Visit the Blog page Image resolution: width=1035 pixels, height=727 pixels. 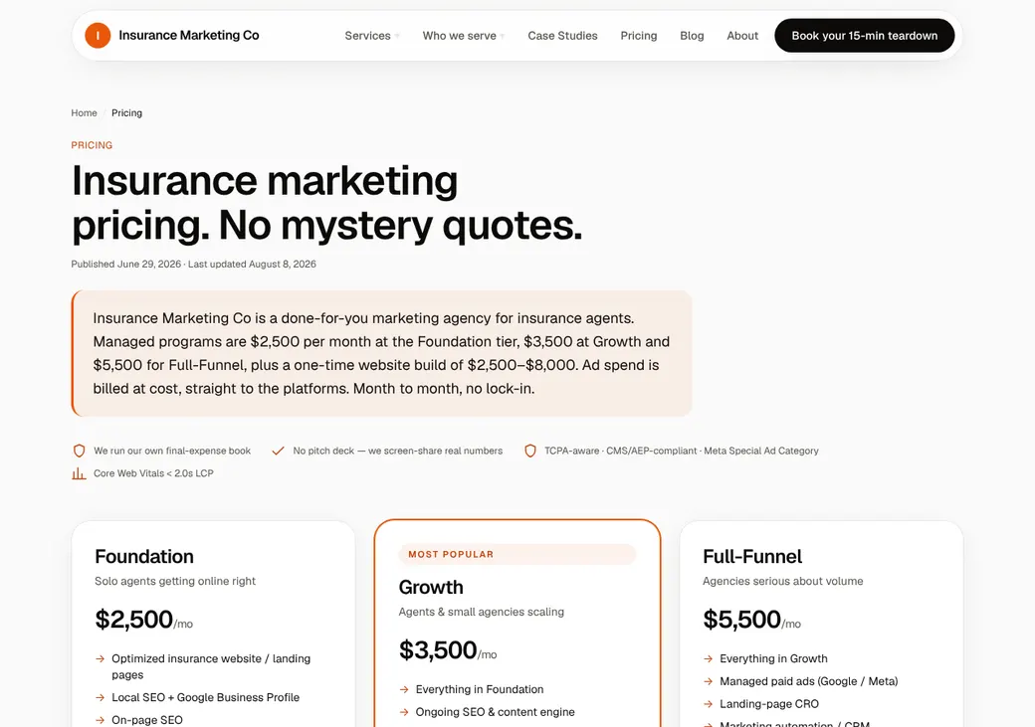click(x=692, y=36)
